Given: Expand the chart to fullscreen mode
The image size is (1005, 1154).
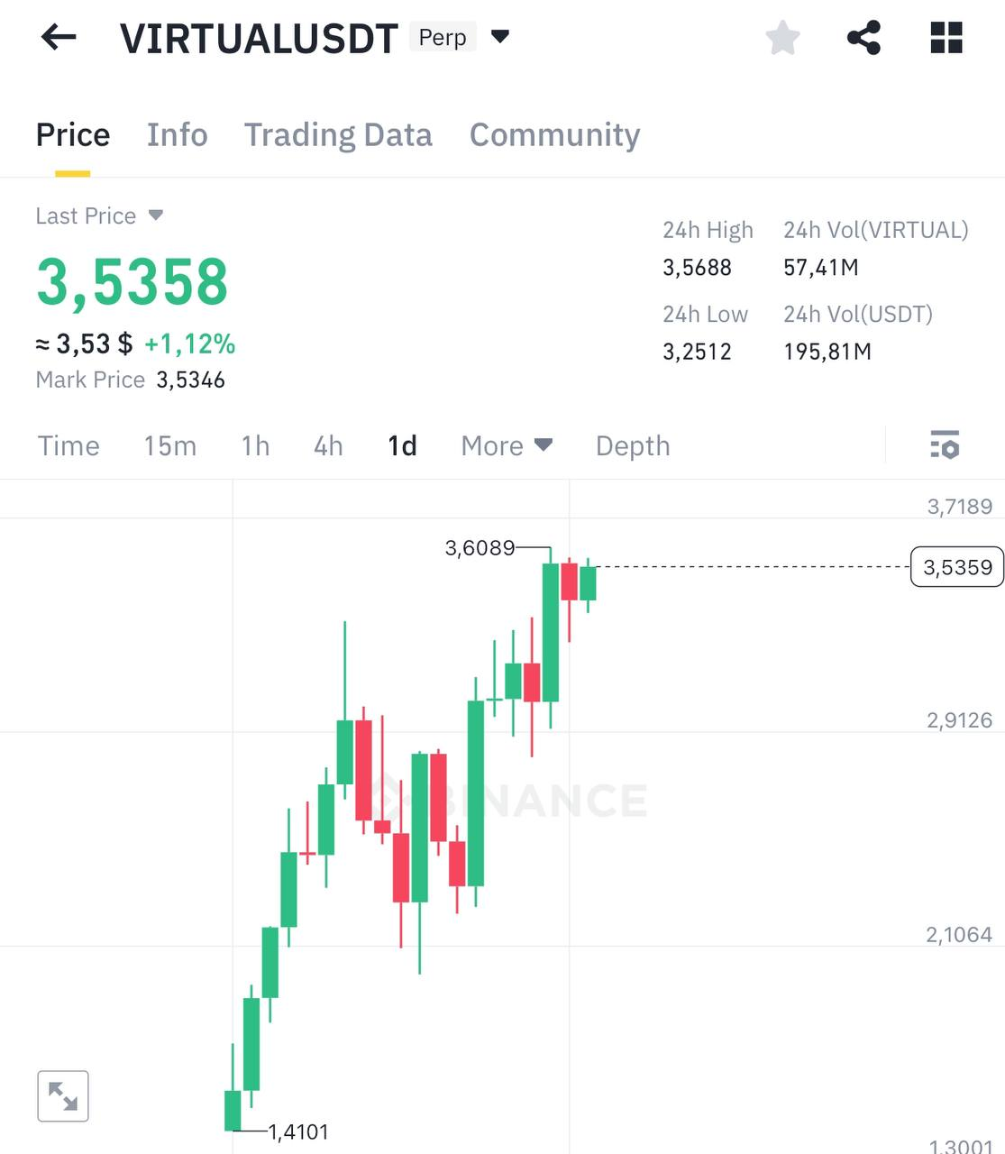Looking at the screenshot, I should [62, 1094].
